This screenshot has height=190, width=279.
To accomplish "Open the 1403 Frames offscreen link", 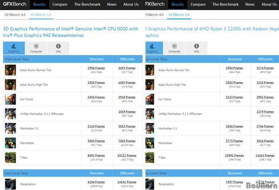I will [127, 83].
